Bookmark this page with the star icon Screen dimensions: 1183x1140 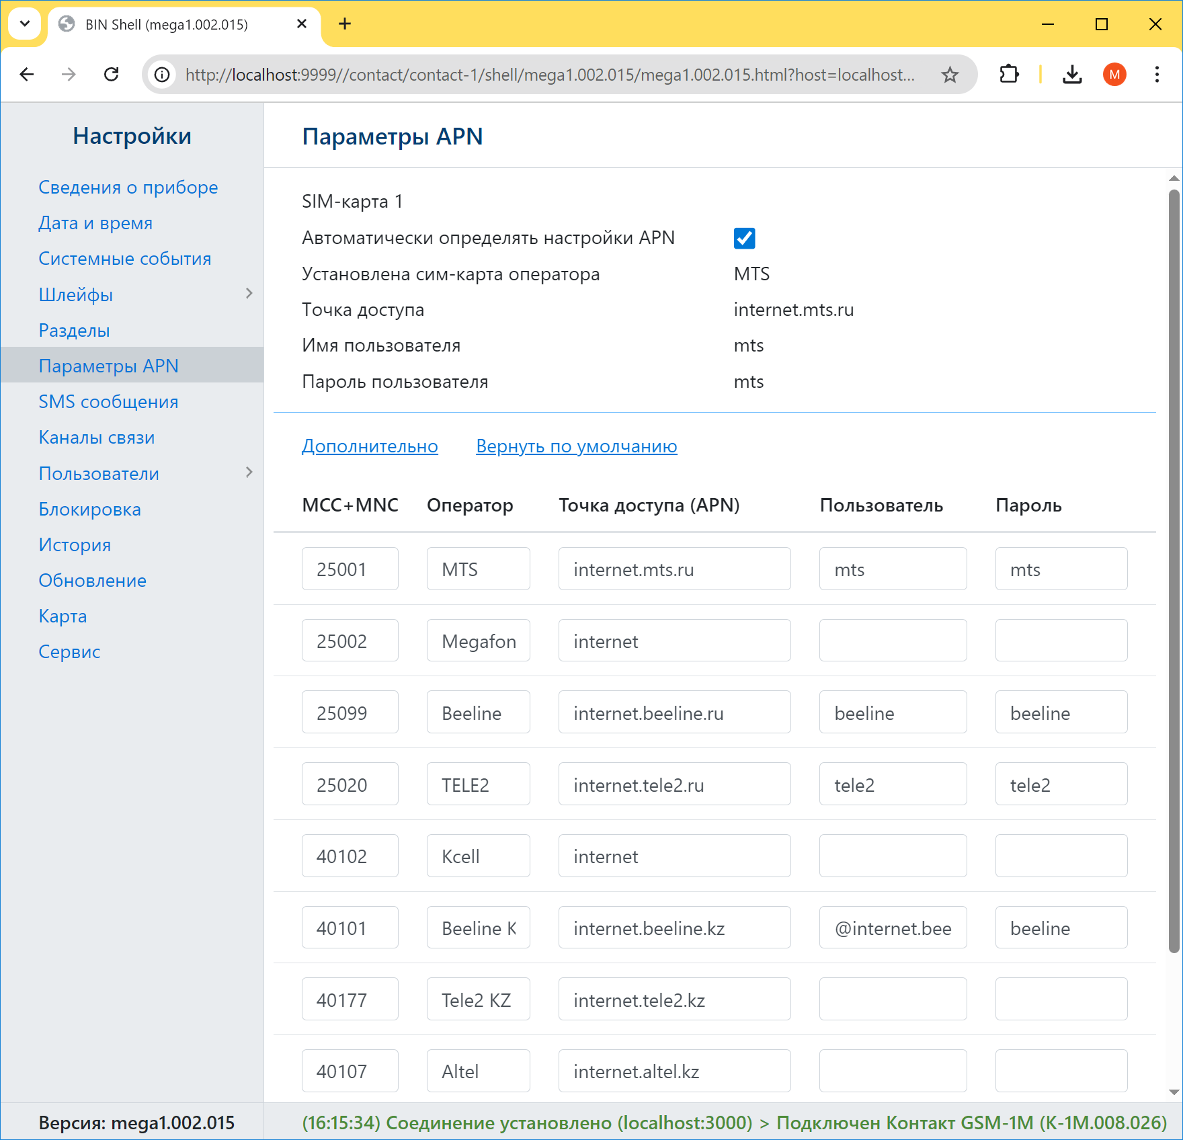(x=949, y=75)
